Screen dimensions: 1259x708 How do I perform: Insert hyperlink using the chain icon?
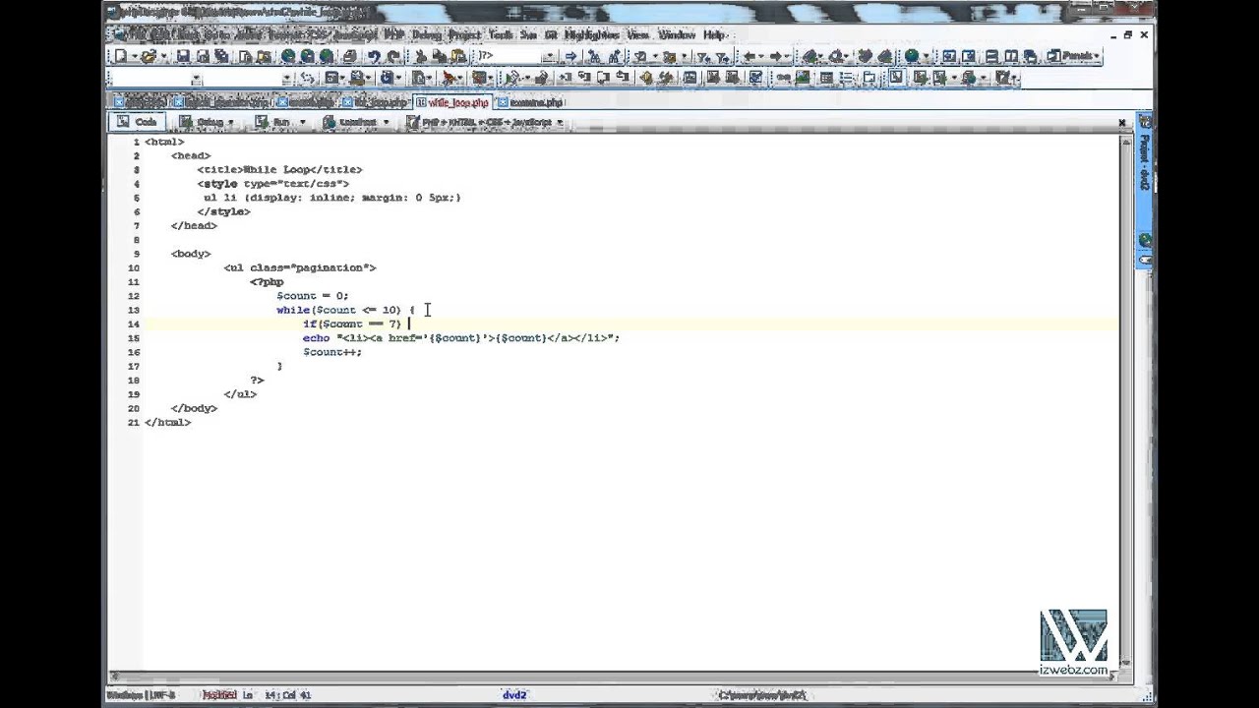point(783,78)
